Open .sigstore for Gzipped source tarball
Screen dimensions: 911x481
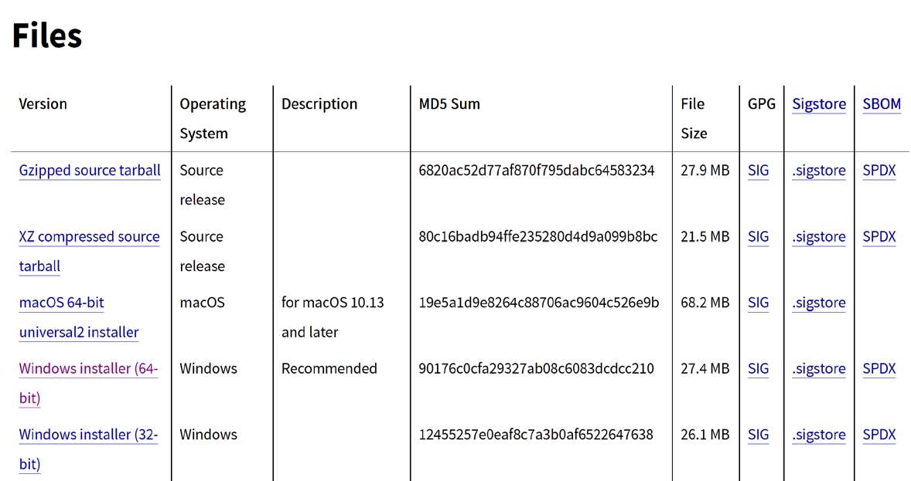(x=819, y=171)
